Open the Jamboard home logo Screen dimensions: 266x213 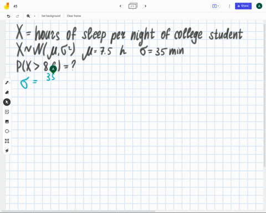click(x=7, y=6)
